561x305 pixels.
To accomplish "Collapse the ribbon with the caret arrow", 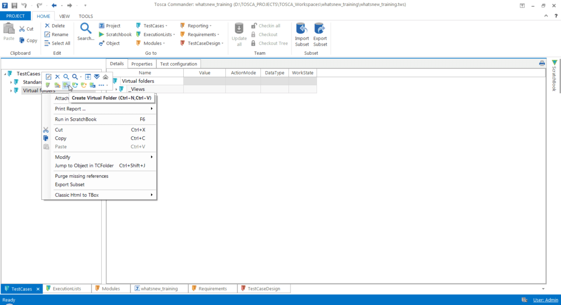I will (546, 16).
